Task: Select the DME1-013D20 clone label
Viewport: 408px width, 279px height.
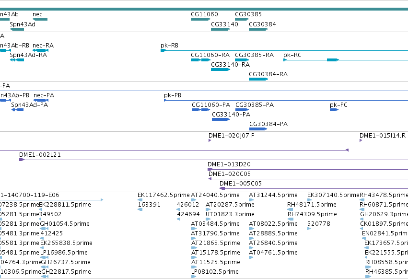Action: click(x=229, y=164)
